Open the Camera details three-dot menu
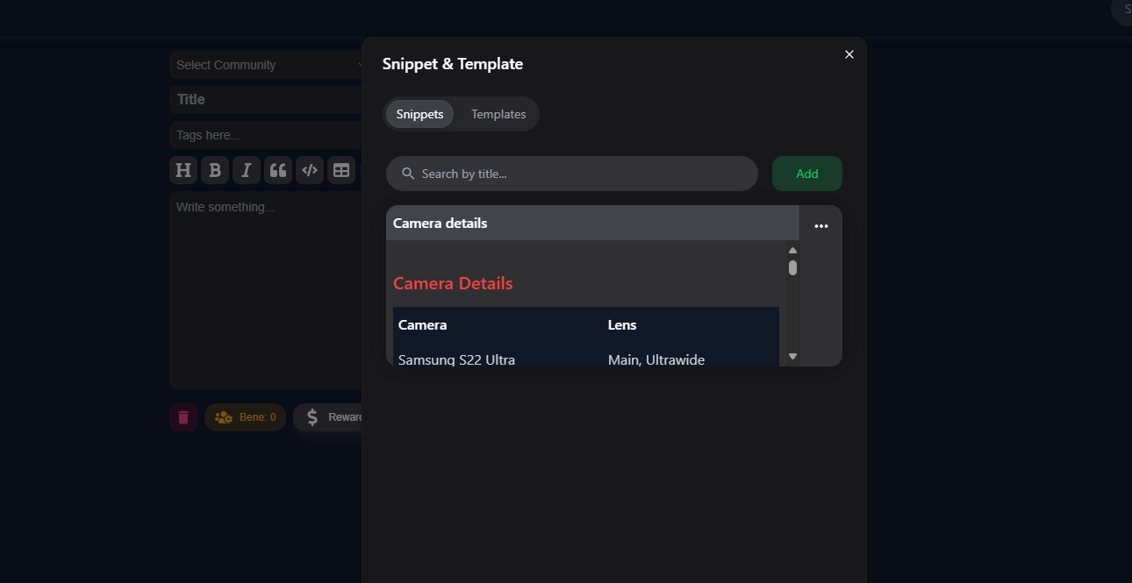The height and width of the screenshot is (583, 1132). point(821,226)
